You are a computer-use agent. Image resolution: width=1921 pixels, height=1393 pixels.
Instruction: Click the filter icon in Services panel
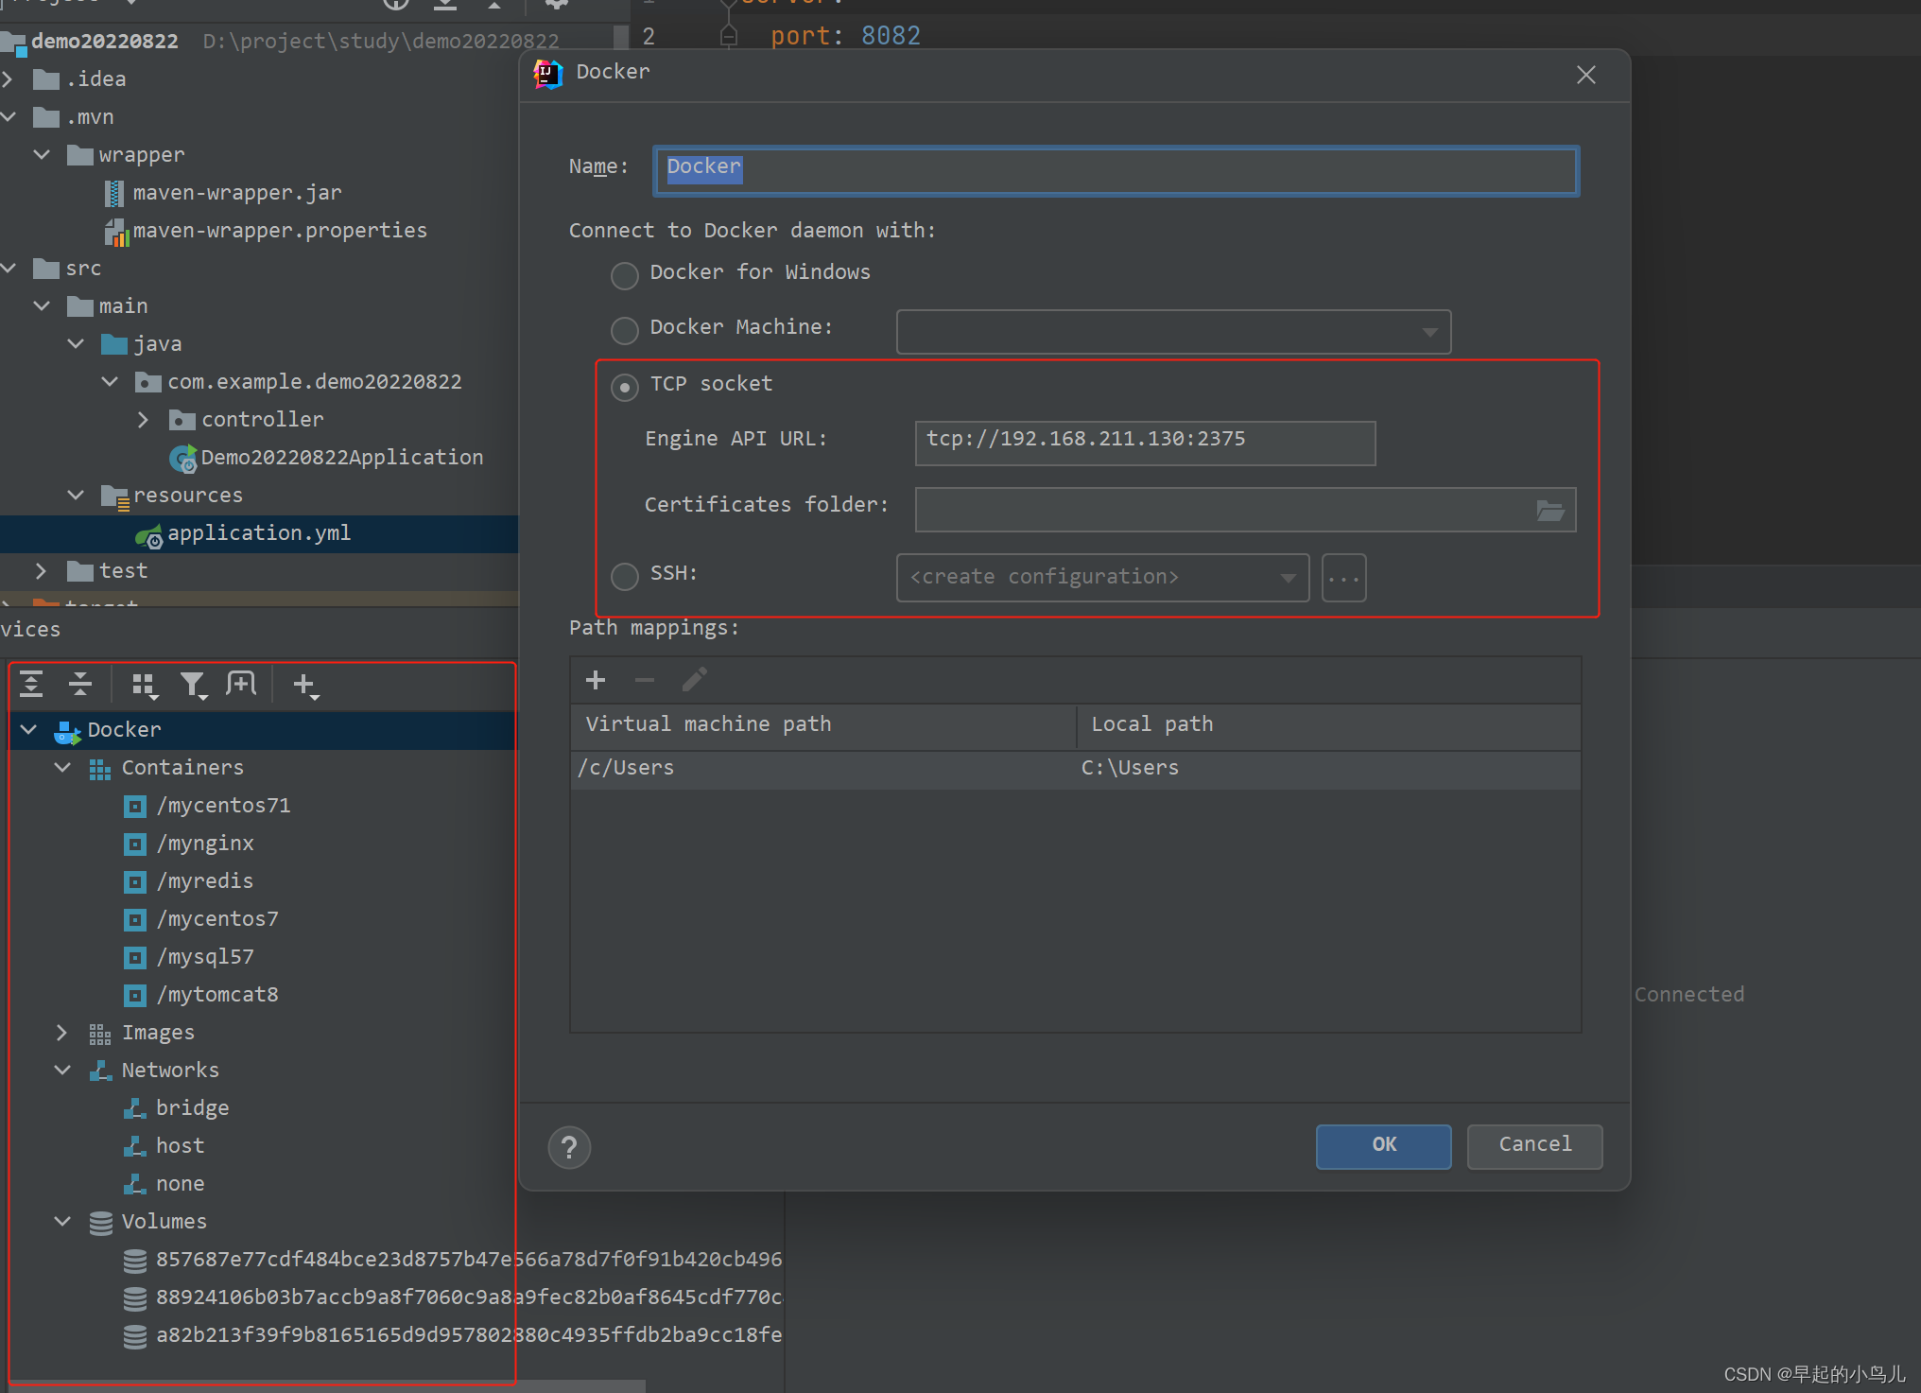[194, 684]
